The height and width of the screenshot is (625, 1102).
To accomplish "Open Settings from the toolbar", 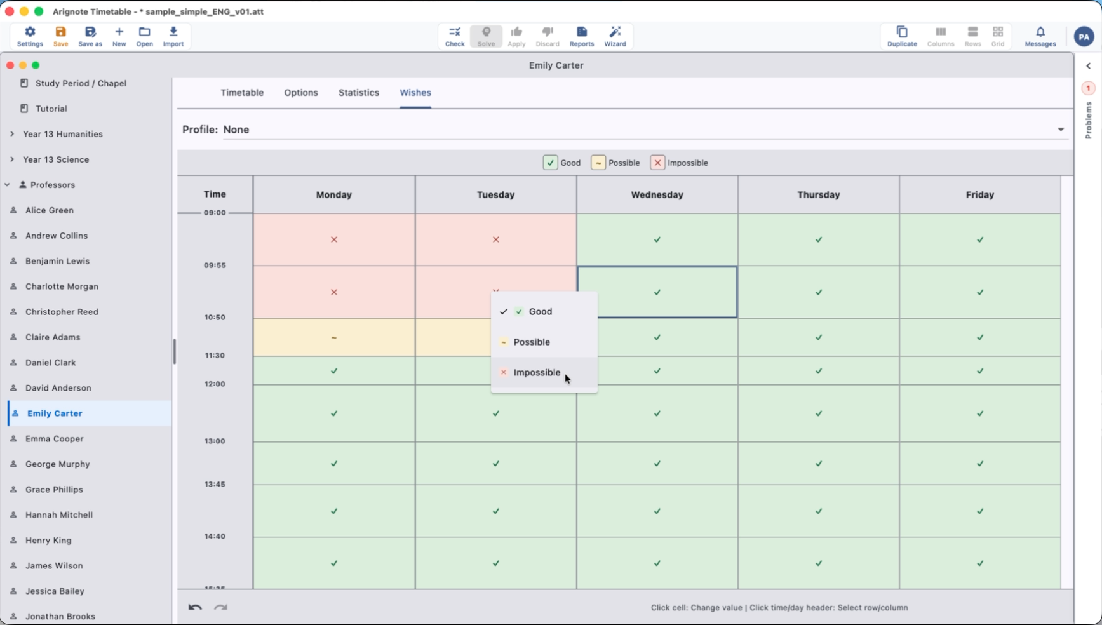I will pyautogui.click(x=30, y=37).
